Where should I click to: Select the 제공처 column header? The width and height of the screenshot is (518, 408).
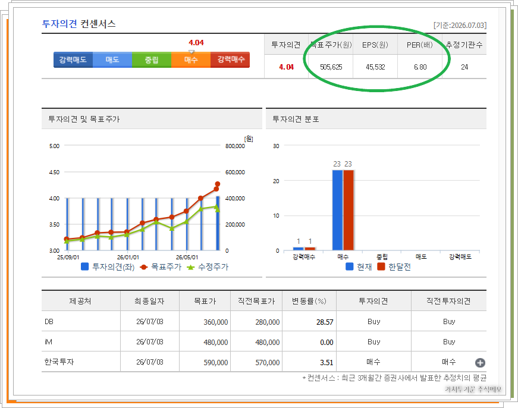(x=81, y=301)
